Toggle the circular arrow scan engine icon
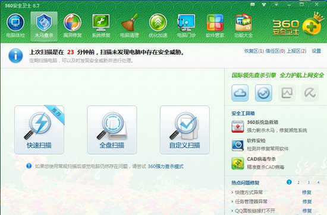 tap(263, 93)
